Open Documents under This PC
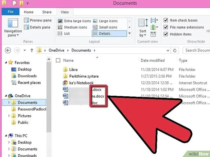Screen dimensions: 210x157 coord(27,149)
